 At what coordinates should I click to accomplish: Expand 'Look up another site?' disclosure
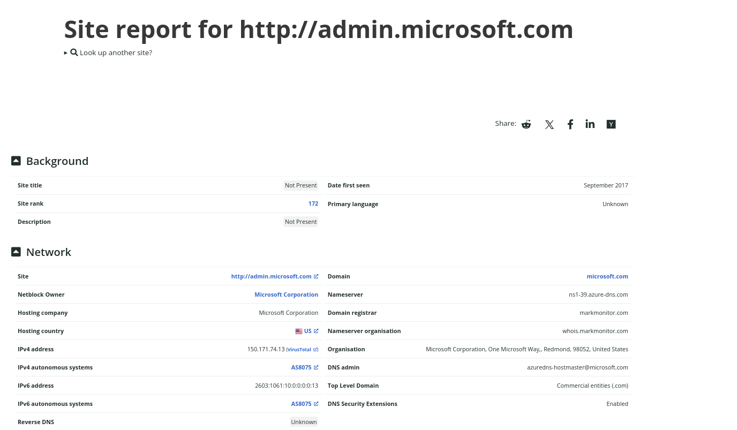point(108,52)
